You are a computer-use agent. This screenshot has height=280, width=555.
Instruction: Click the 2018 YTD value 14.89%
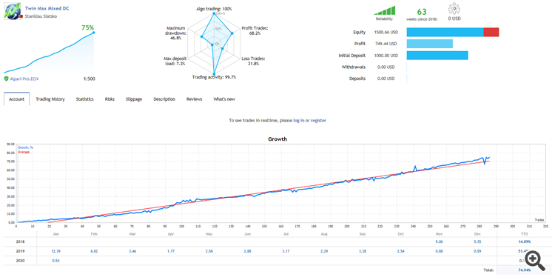pos(524,241)
